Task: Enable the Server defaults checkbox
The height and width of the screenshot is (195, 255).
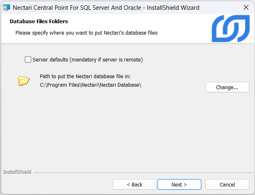Action: pos(28,59)
